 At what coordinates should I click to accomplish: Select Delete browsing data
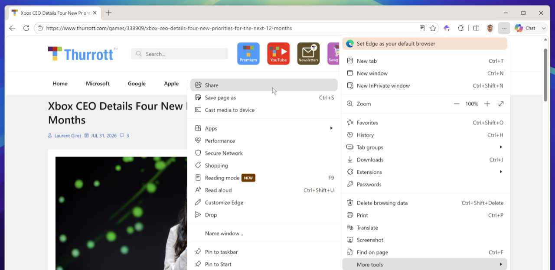(424, 203)
